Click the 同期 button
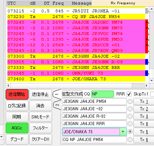The image size is (154, 146). (x=17, y=117)
